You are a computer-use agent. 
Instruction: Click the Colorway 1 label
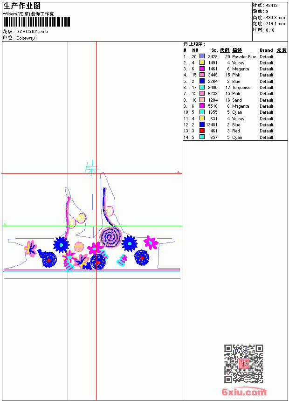click(x=27, y=38)
